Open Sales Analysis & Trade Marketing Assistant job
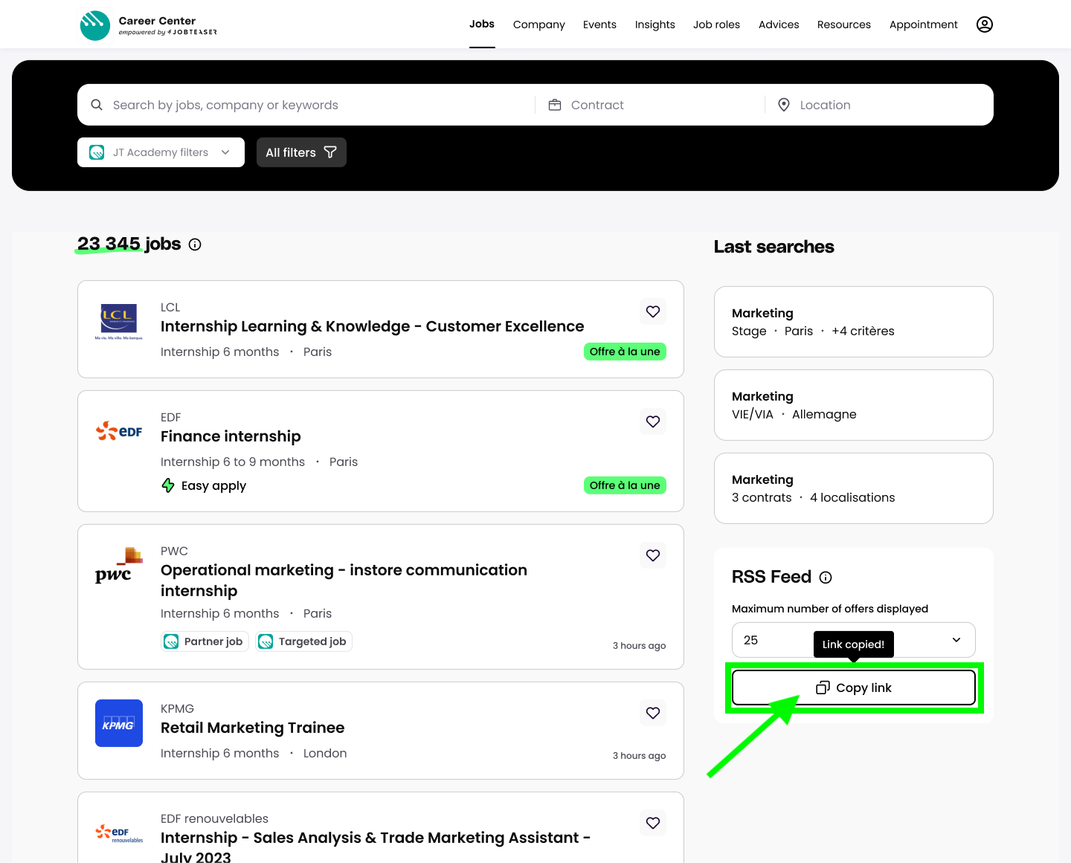The width and height of the screenshot is (1071, 863). (376, 847)
